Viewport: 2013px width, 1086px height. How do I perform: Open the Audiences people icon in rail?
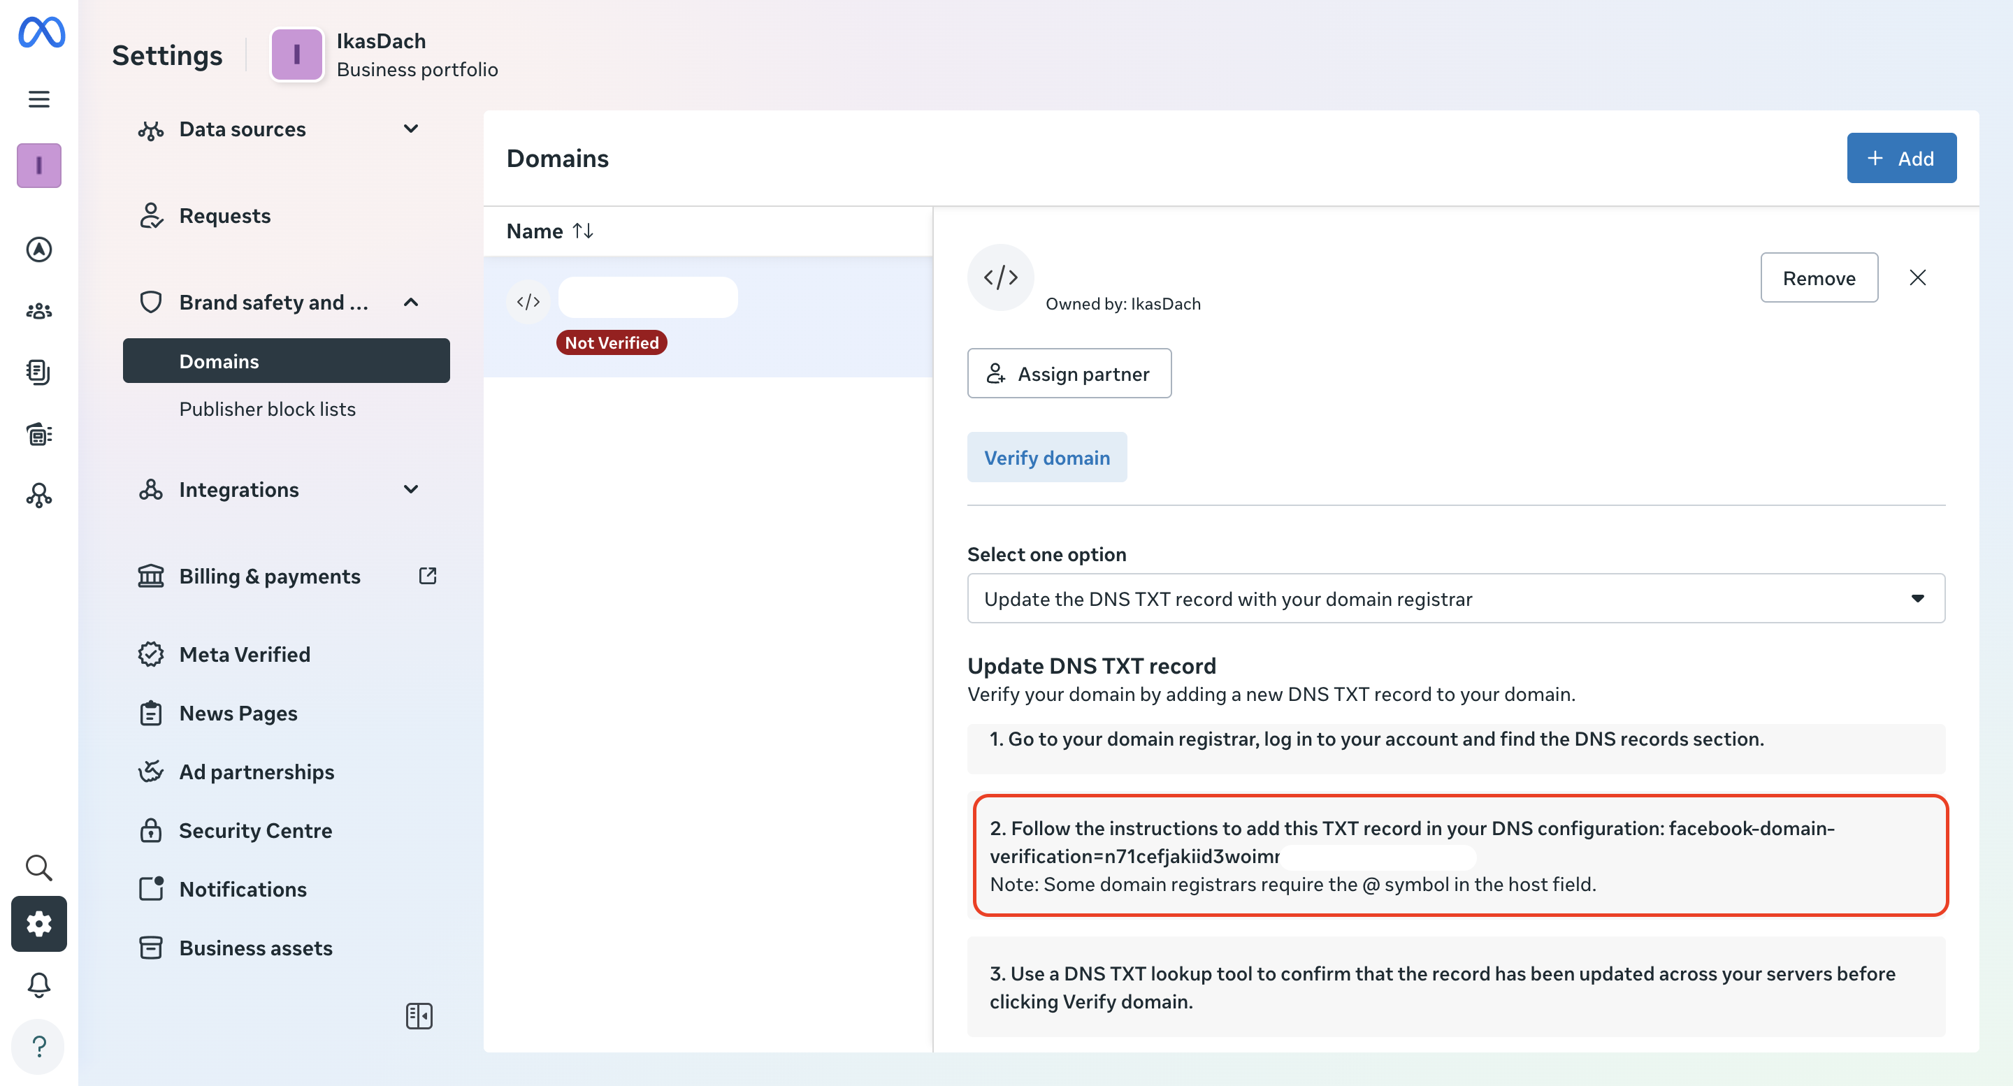pyautogui.click(x=39, y=311)
